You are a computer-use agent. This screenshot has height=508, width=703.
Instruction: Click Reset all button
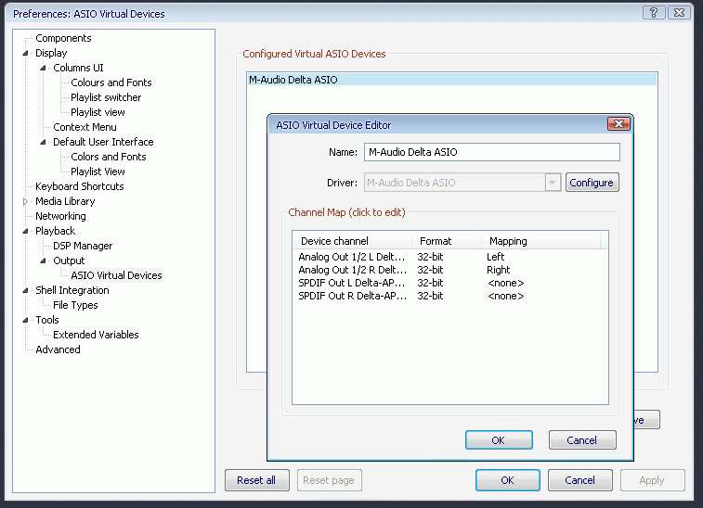tap(256, 480)
